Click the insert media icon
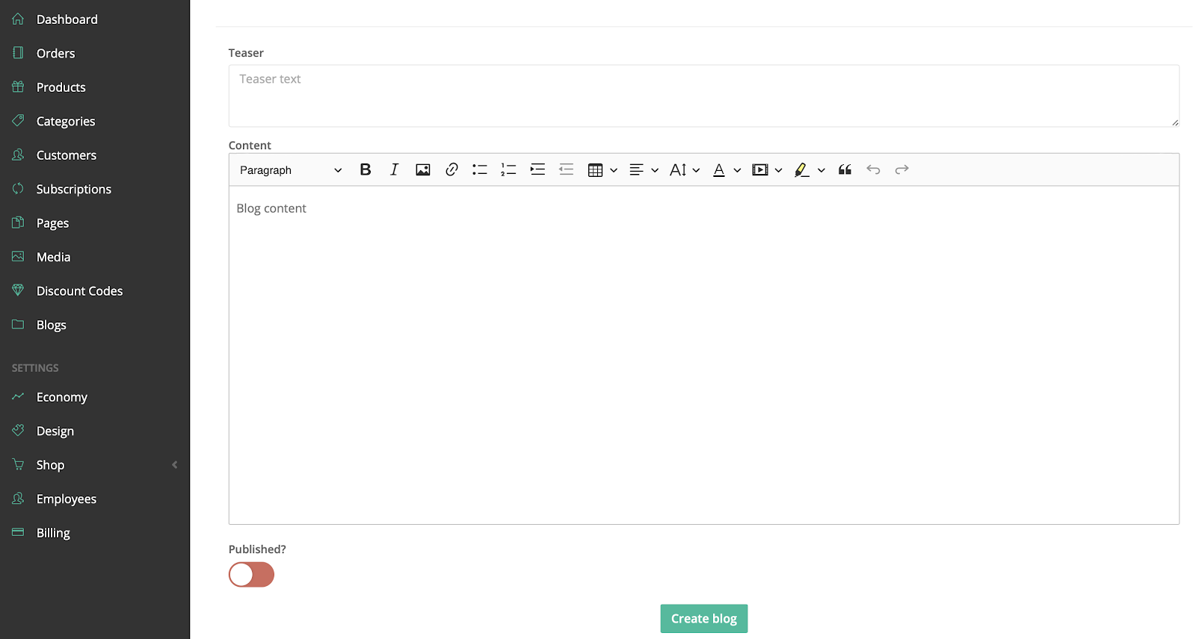Screen dimensions: 1196x639 click(x=760, y=170)
